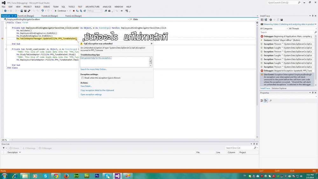Stop debugging with the red square icon
Screen dimensions: 318x179
[x=74, y=11]
